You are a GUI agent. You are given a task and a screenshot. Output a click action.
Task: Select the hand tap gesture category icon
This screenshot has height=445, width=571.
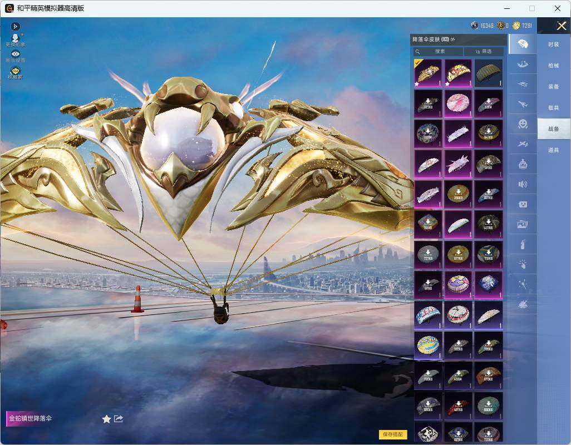pyautogui.click(x=523, y=264)
